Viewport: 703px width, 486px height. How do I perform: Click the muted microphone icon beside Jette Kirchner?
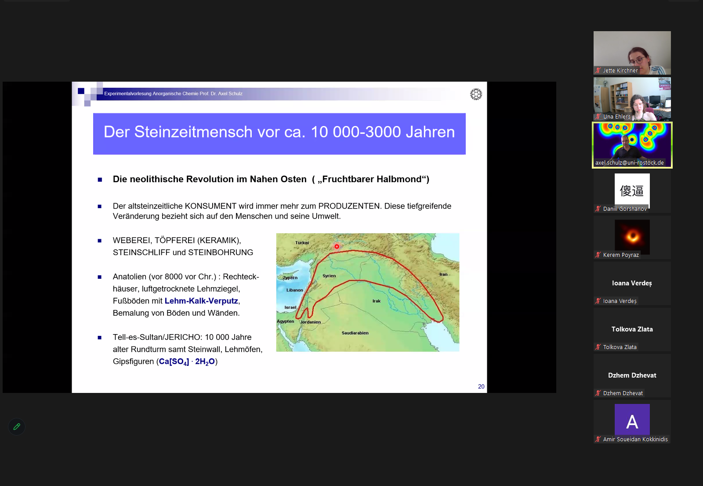point(598,70)
